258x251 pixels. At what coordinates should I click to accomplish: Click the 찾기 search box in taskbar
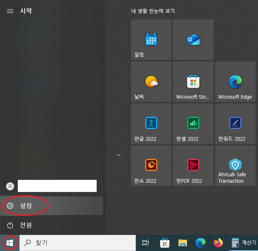coord(78,243)
